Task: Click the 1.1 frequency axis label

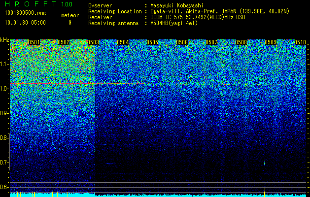Action: click(x=4, y=64)
